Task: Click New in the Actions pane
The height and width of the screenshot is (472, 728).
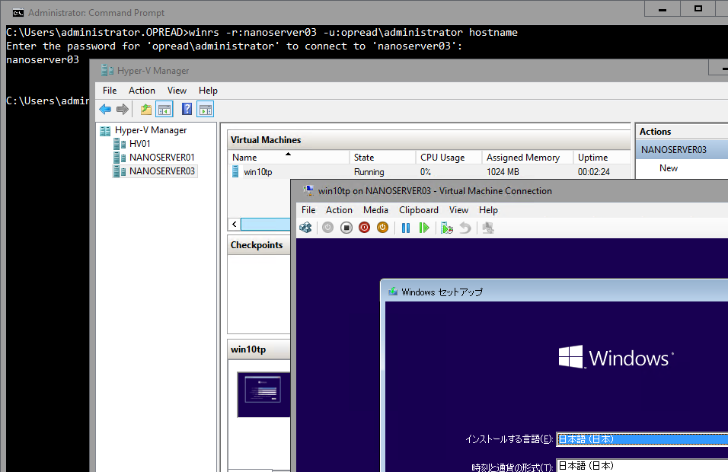Action: pyautogui.click(x=668, y=168)
